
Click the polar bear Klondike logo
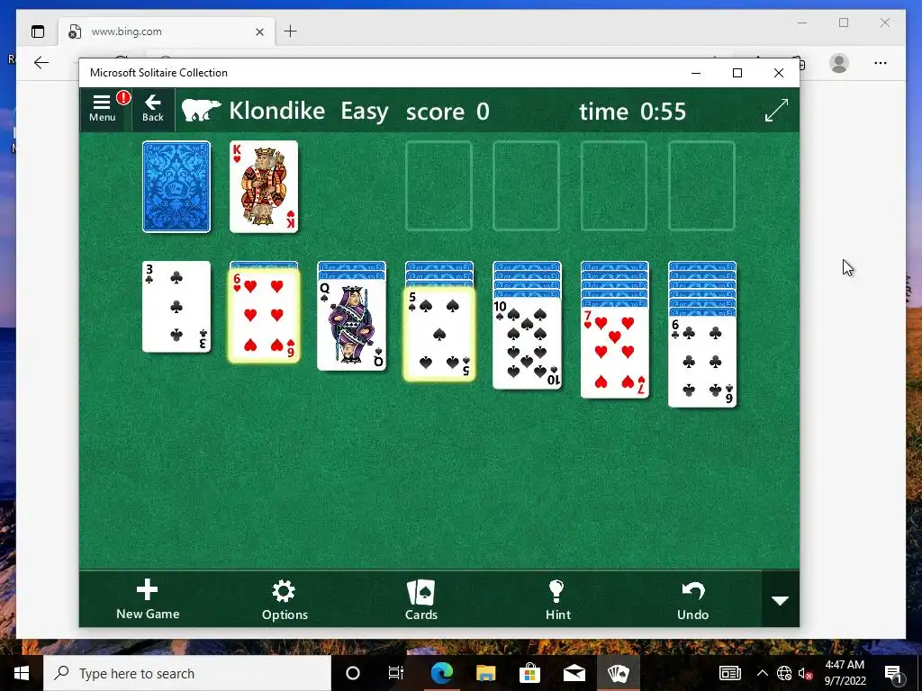tap(201, 110)
